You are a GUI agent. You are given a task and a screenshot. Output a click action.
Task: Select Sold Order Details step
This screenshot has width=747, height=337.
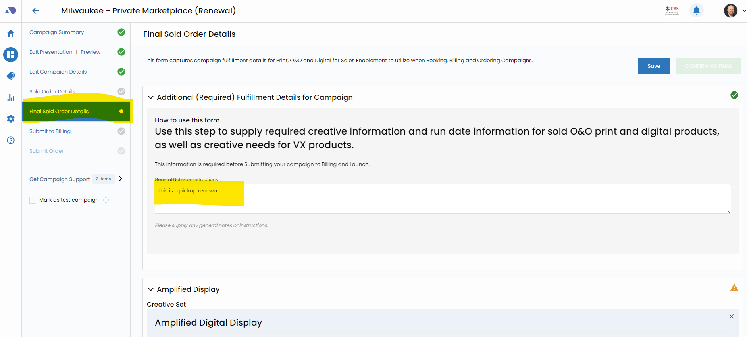pos(52,92)
